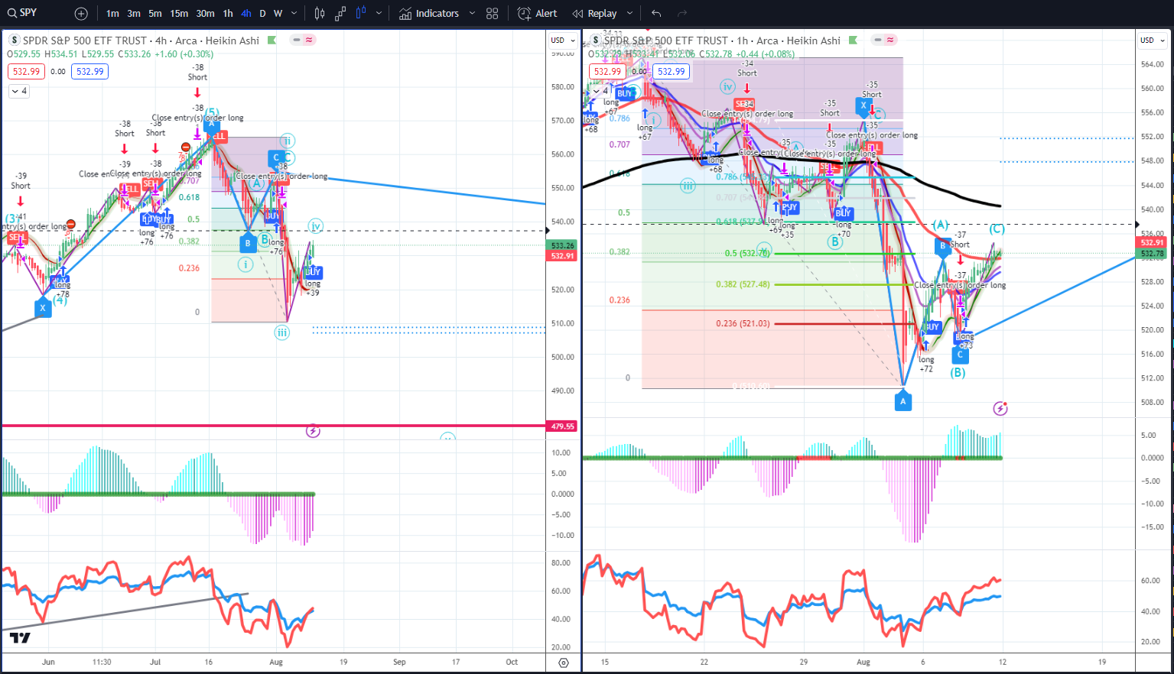Select the blue C marker on 1h chart
This screenshot has width=1174, height=674.
point(960,355)
